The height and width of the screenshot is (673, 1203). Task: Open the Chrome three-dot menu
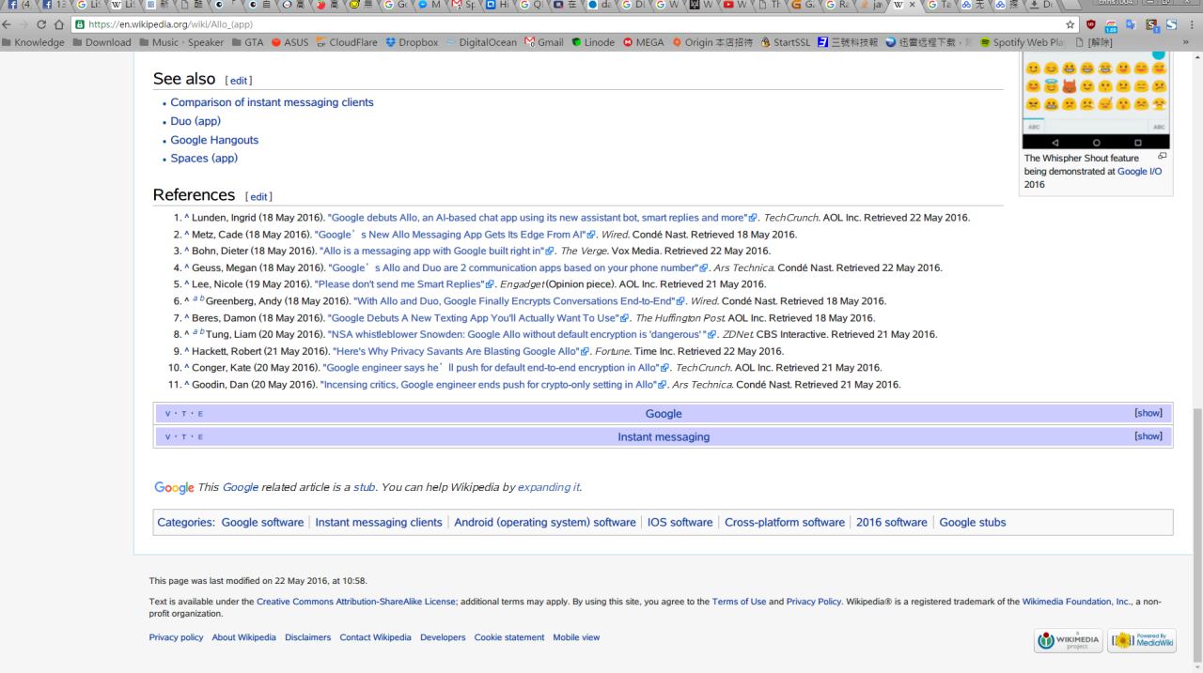[1192, 24]
